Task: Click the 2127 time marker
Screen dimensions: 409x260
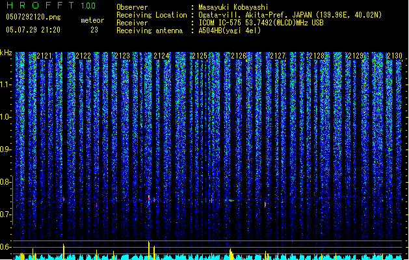Action: [x=278, y=56]
